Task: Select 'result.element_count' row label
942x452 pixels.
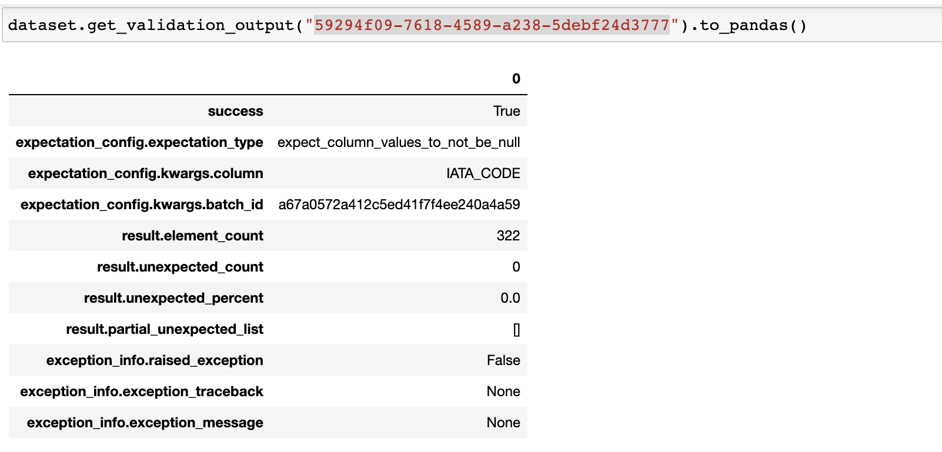Action: pyautogui.click(x=192, y=236)
